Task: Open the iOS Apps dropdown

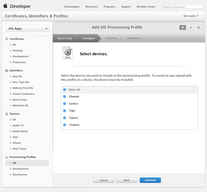Action: pyautogui.click(x=28, y=28)
